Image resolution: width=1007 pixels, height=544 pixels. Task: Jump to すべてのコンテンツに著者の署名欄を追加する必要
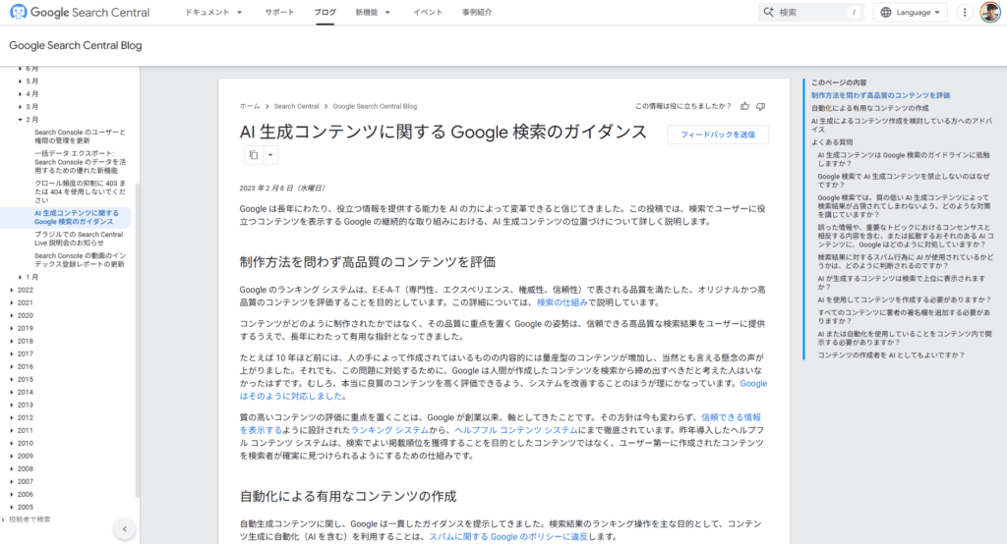coord(904,317)
